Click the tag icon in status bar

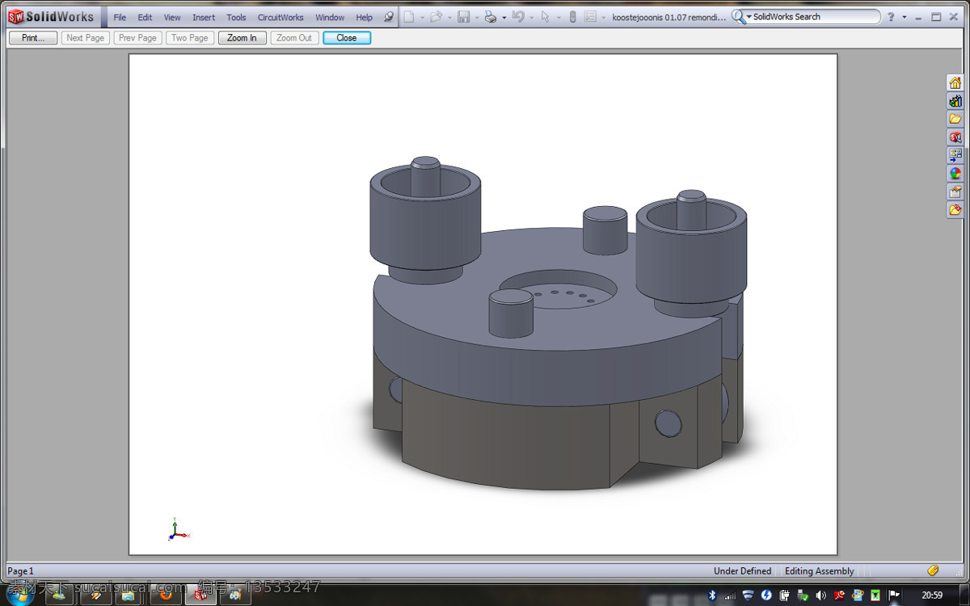pos(933,570)
